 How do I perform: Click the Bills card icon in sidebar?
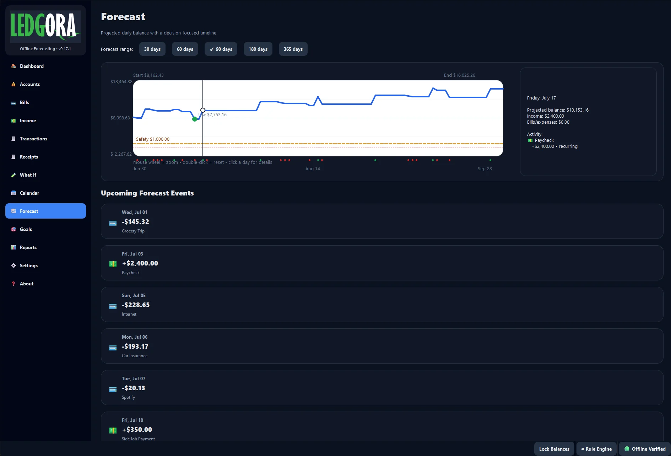[x=13, y=103]
